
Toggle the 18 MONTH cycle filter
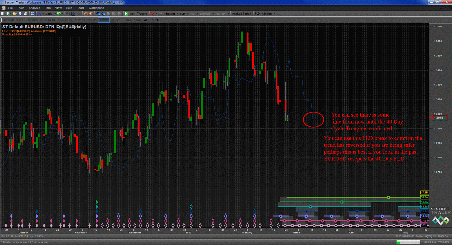(x=51, y=20)
